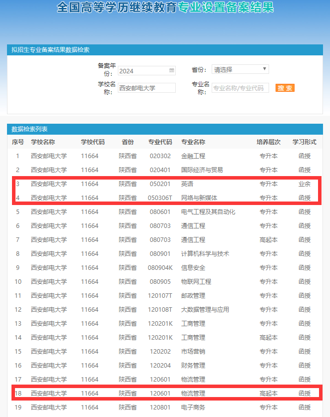Select the 国际经济与贸易 major cell
Screen dimensions: 330x417
tap(202, 170)
